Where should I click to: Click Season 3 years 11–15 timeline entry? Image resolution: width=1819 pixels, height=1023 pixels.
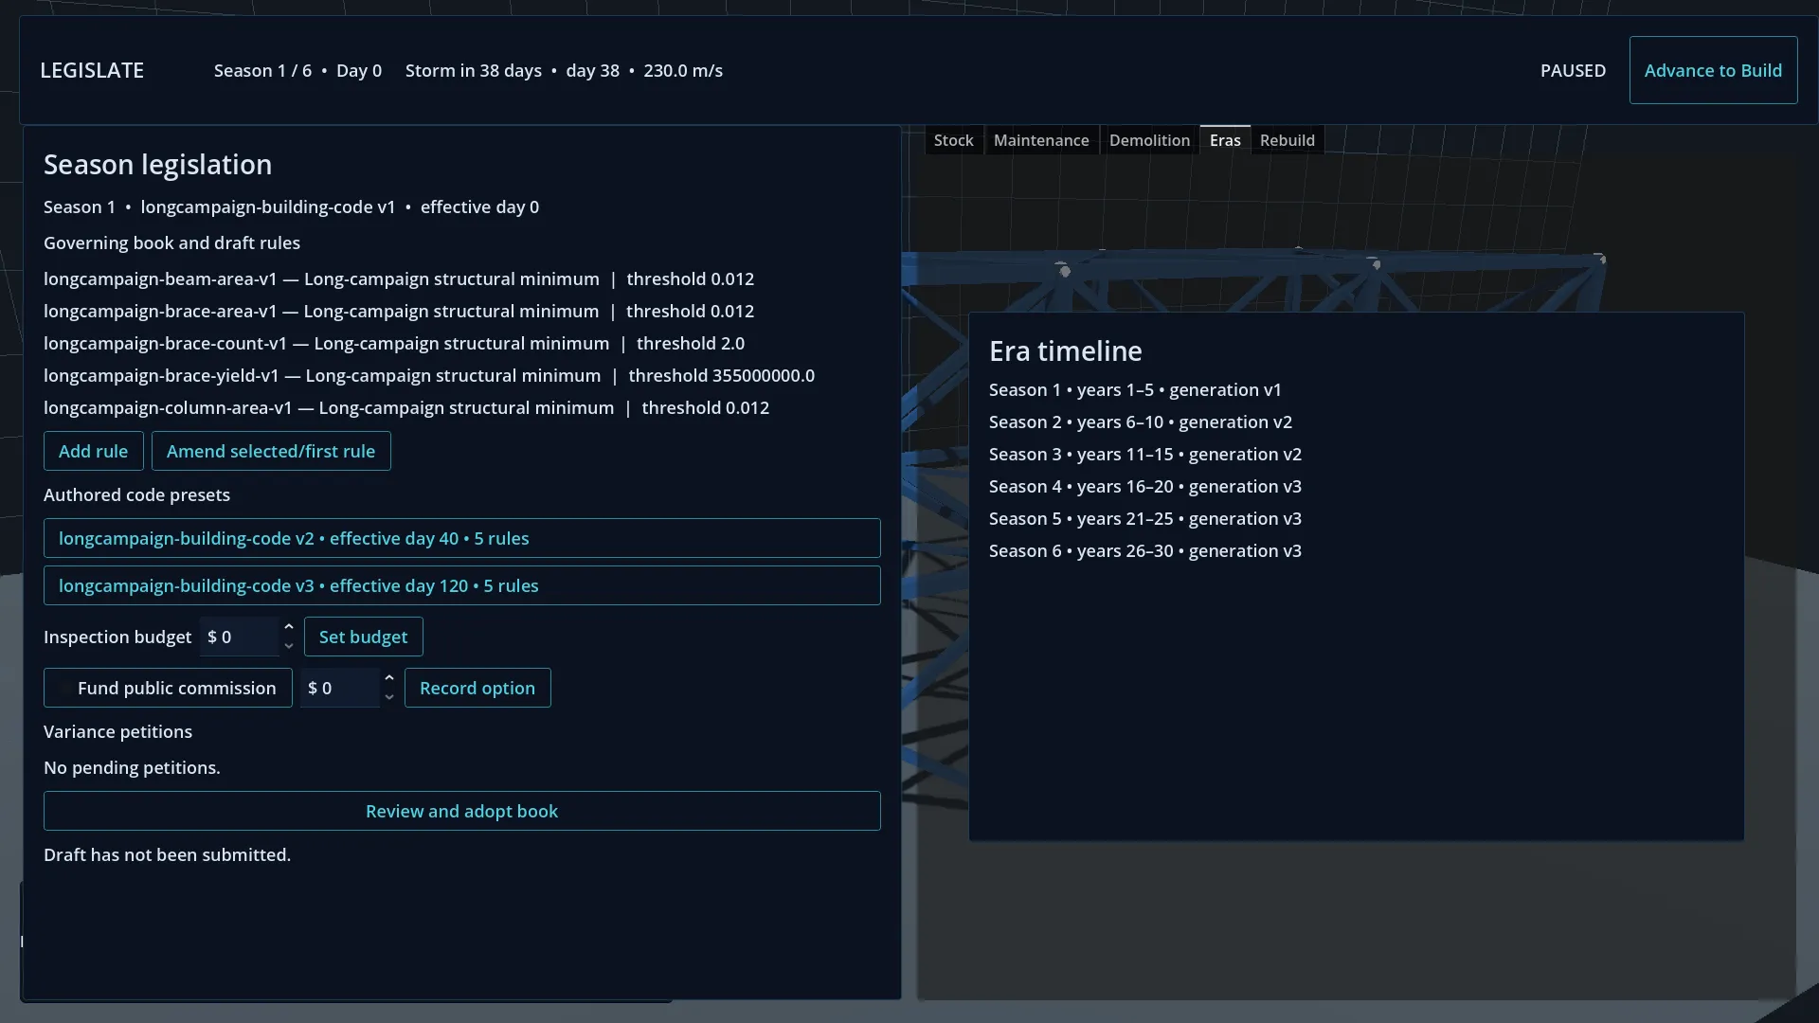coord(1145,454)
